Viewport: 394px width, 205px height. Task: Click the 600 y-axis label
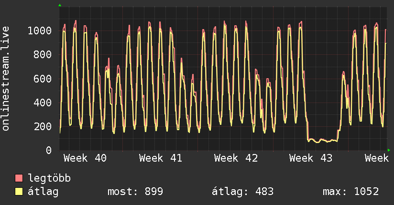click(43, 79)
